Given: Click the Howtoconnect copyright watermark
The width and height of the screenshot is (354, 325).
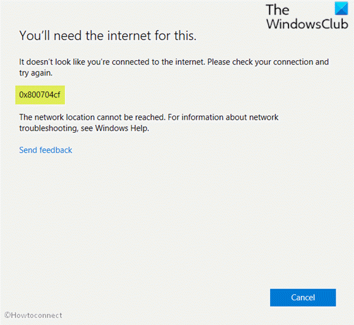Looking at the screenshot, I should click(x=33, y=315).
